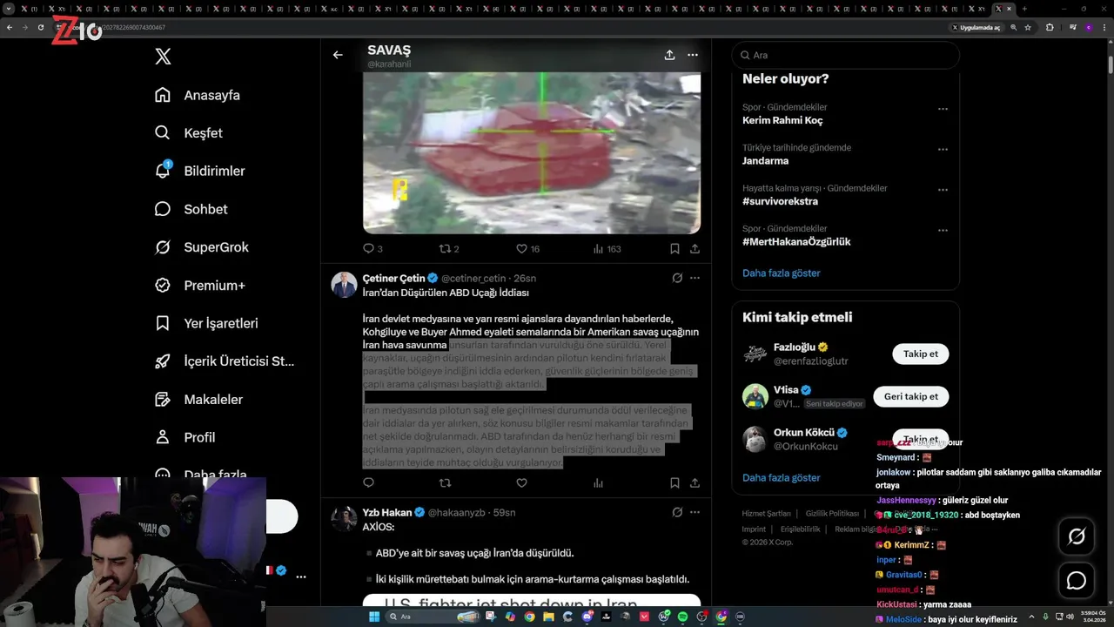
Task: Share Çetiner Çetin's post
Action: point(695,482)
